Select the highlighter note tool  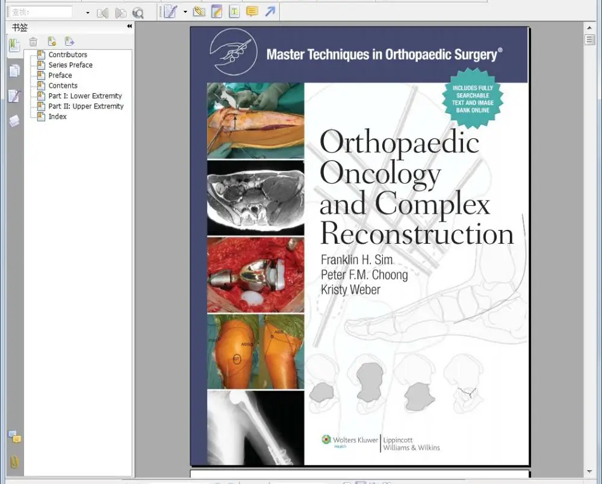[217, 12]
